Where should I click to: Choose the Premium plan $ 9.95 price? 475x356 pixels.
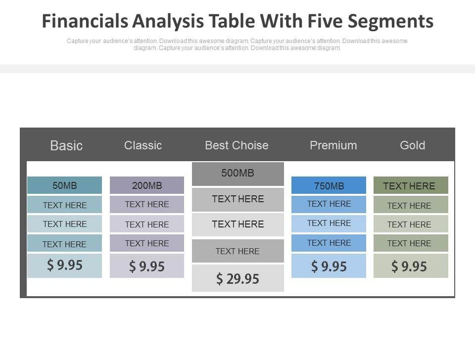329,266
